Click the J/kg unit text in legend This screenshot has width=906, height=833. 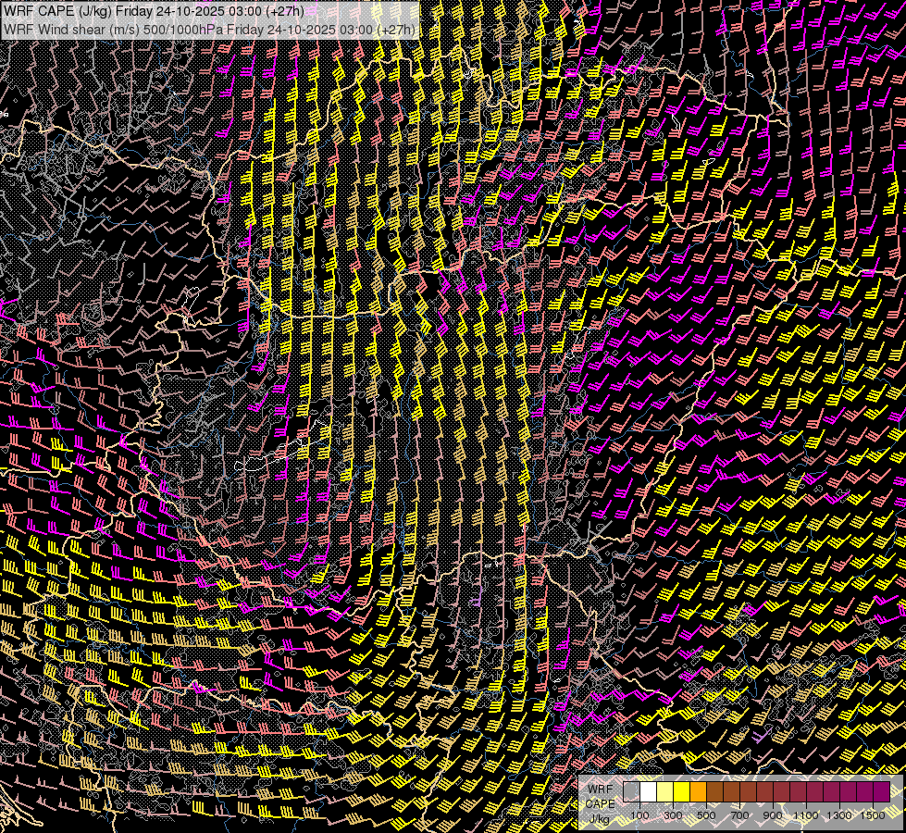(599, 819)
